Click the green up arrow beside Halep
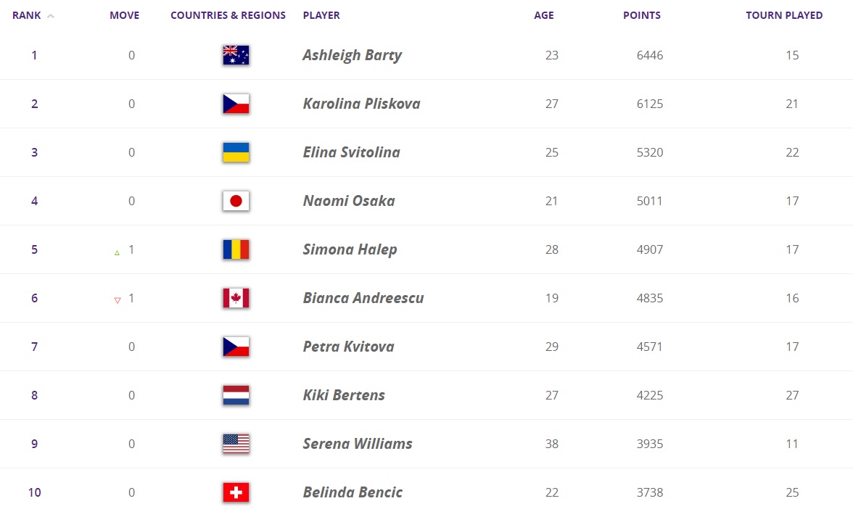 118,252
